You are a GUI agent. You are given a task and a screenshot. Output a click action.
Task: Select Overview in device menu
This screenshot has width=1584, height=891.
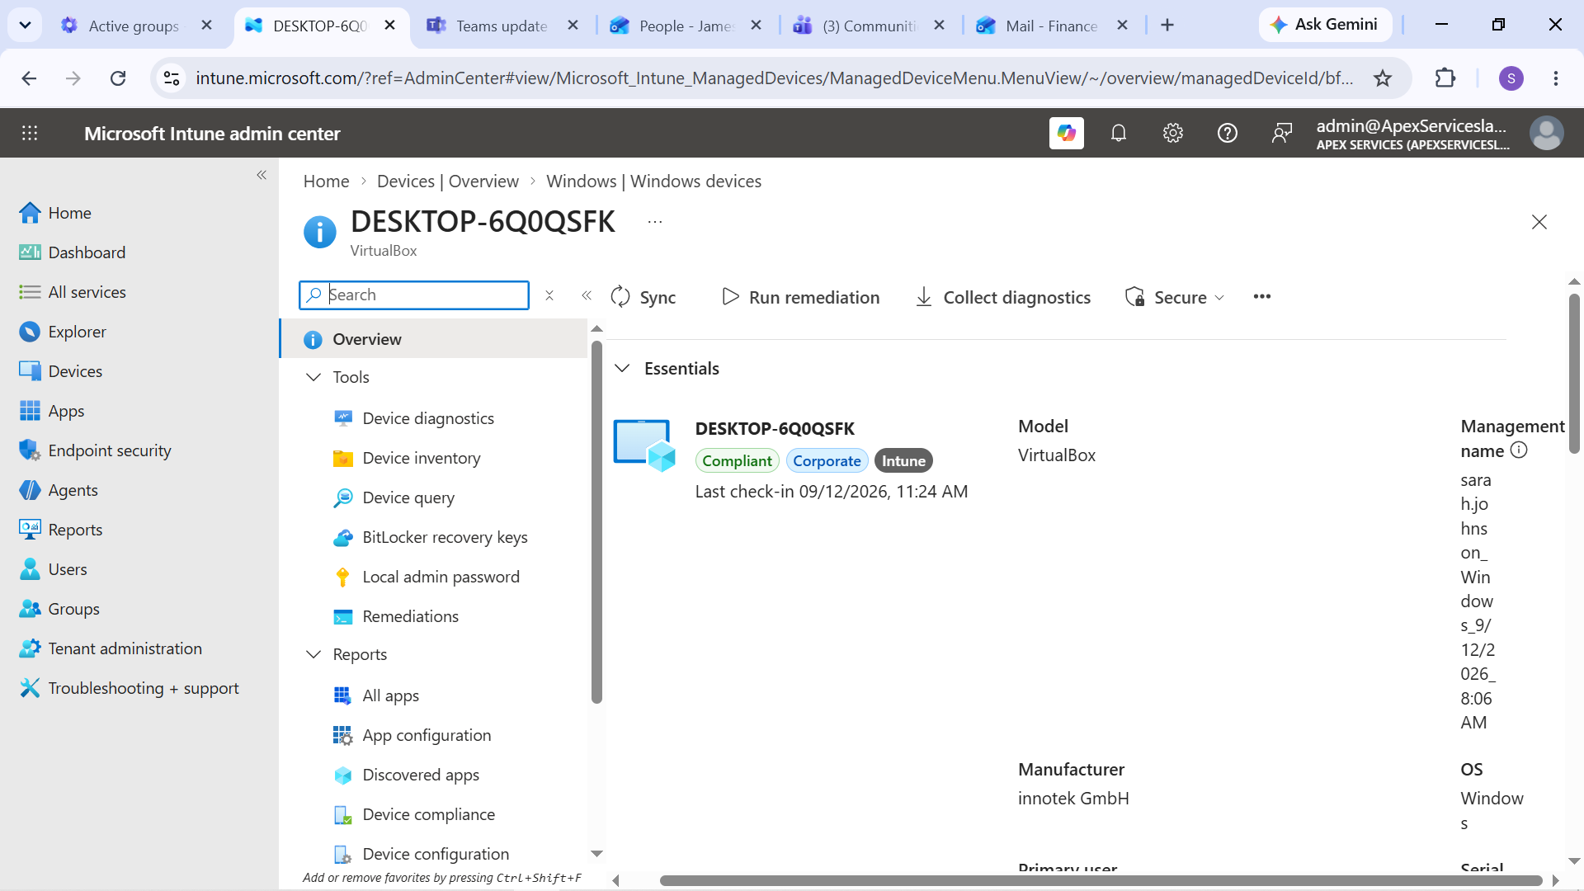434,339
